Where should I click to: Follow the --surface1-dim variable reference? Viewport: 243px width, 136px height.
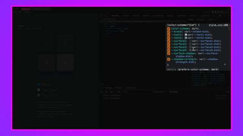pos(208,41)
